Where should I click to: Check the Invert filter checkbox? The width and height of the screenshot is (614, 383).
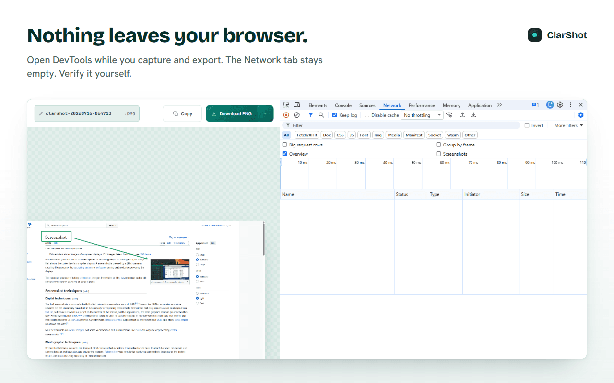point(527,125)
